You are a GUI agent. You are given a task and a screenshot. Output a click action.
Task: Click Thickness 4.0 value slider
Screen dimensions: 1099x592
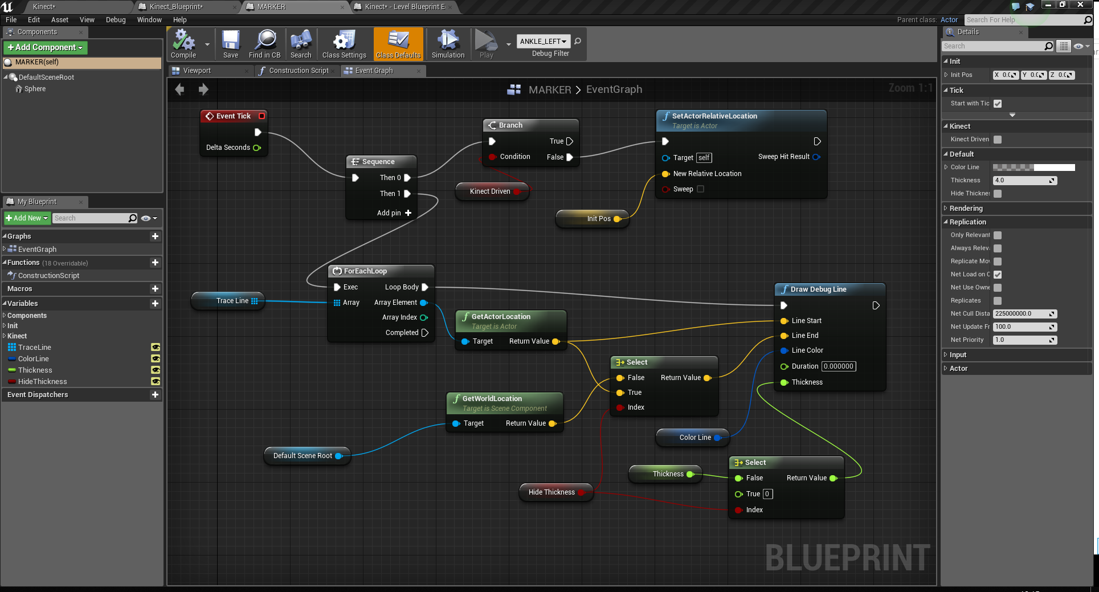click(1024, 181)
